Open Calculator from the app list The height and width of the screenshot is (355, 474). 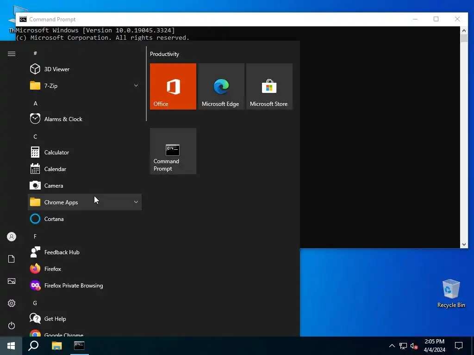[85, 153]
